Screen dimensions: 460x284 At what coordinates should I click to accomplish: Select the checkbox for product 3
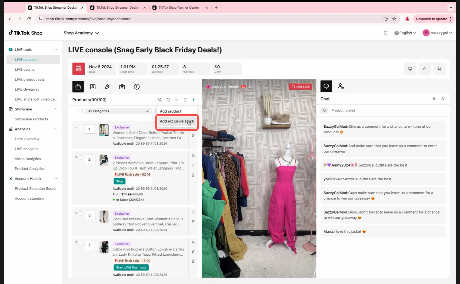81,214
